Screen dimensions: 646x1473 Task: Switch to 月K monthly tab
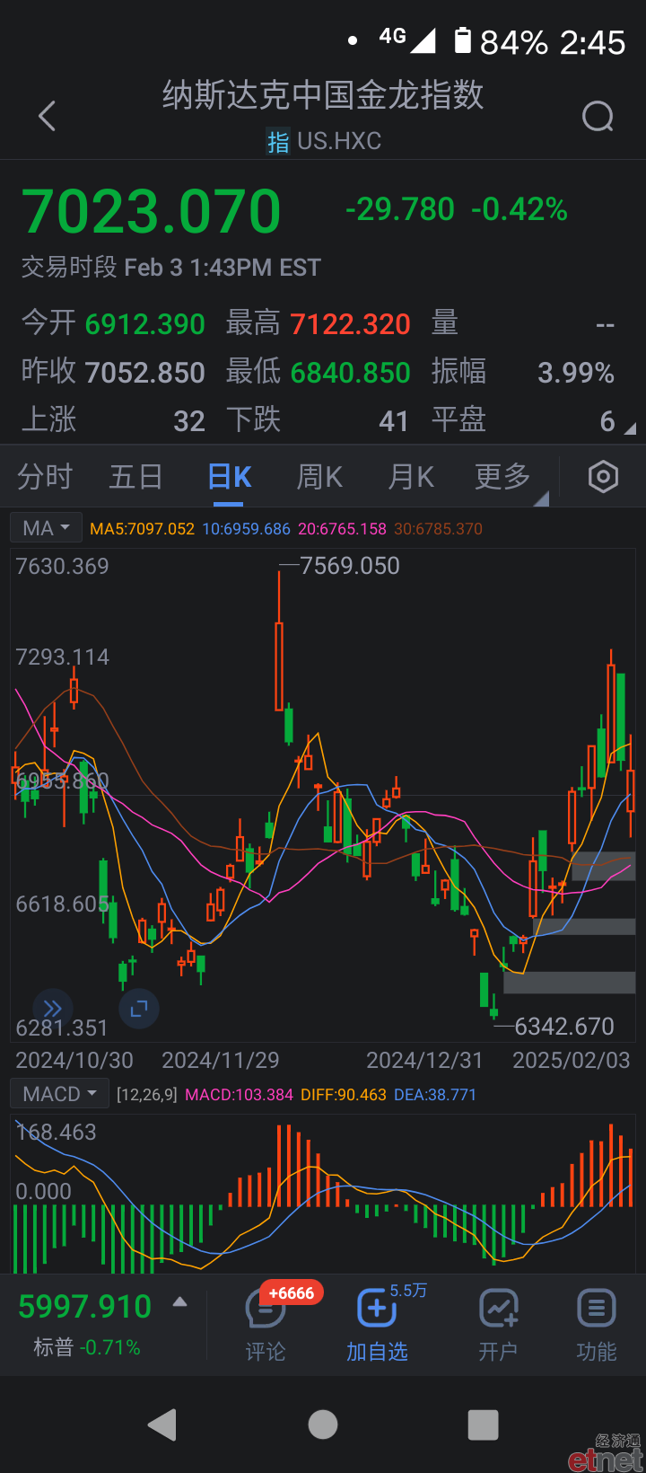(411, 477)
